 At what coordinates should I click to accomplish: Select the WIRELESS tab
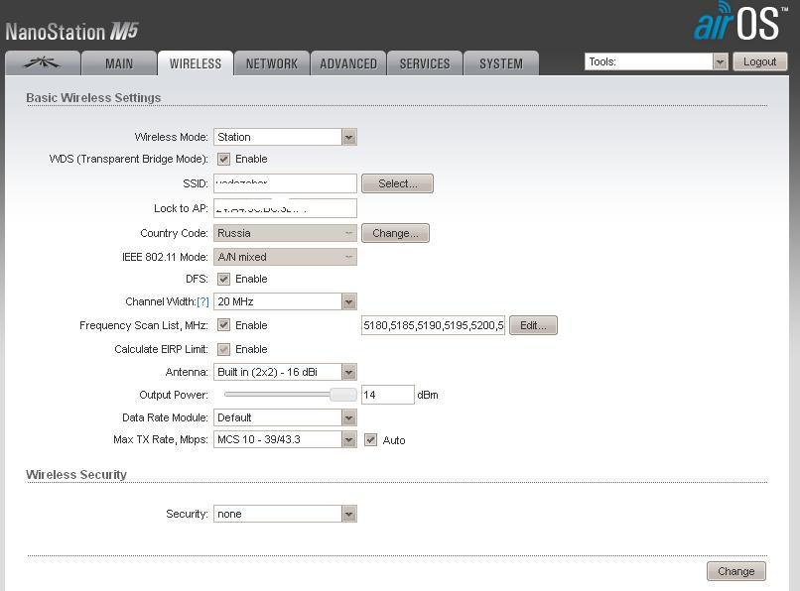(196, 63)
